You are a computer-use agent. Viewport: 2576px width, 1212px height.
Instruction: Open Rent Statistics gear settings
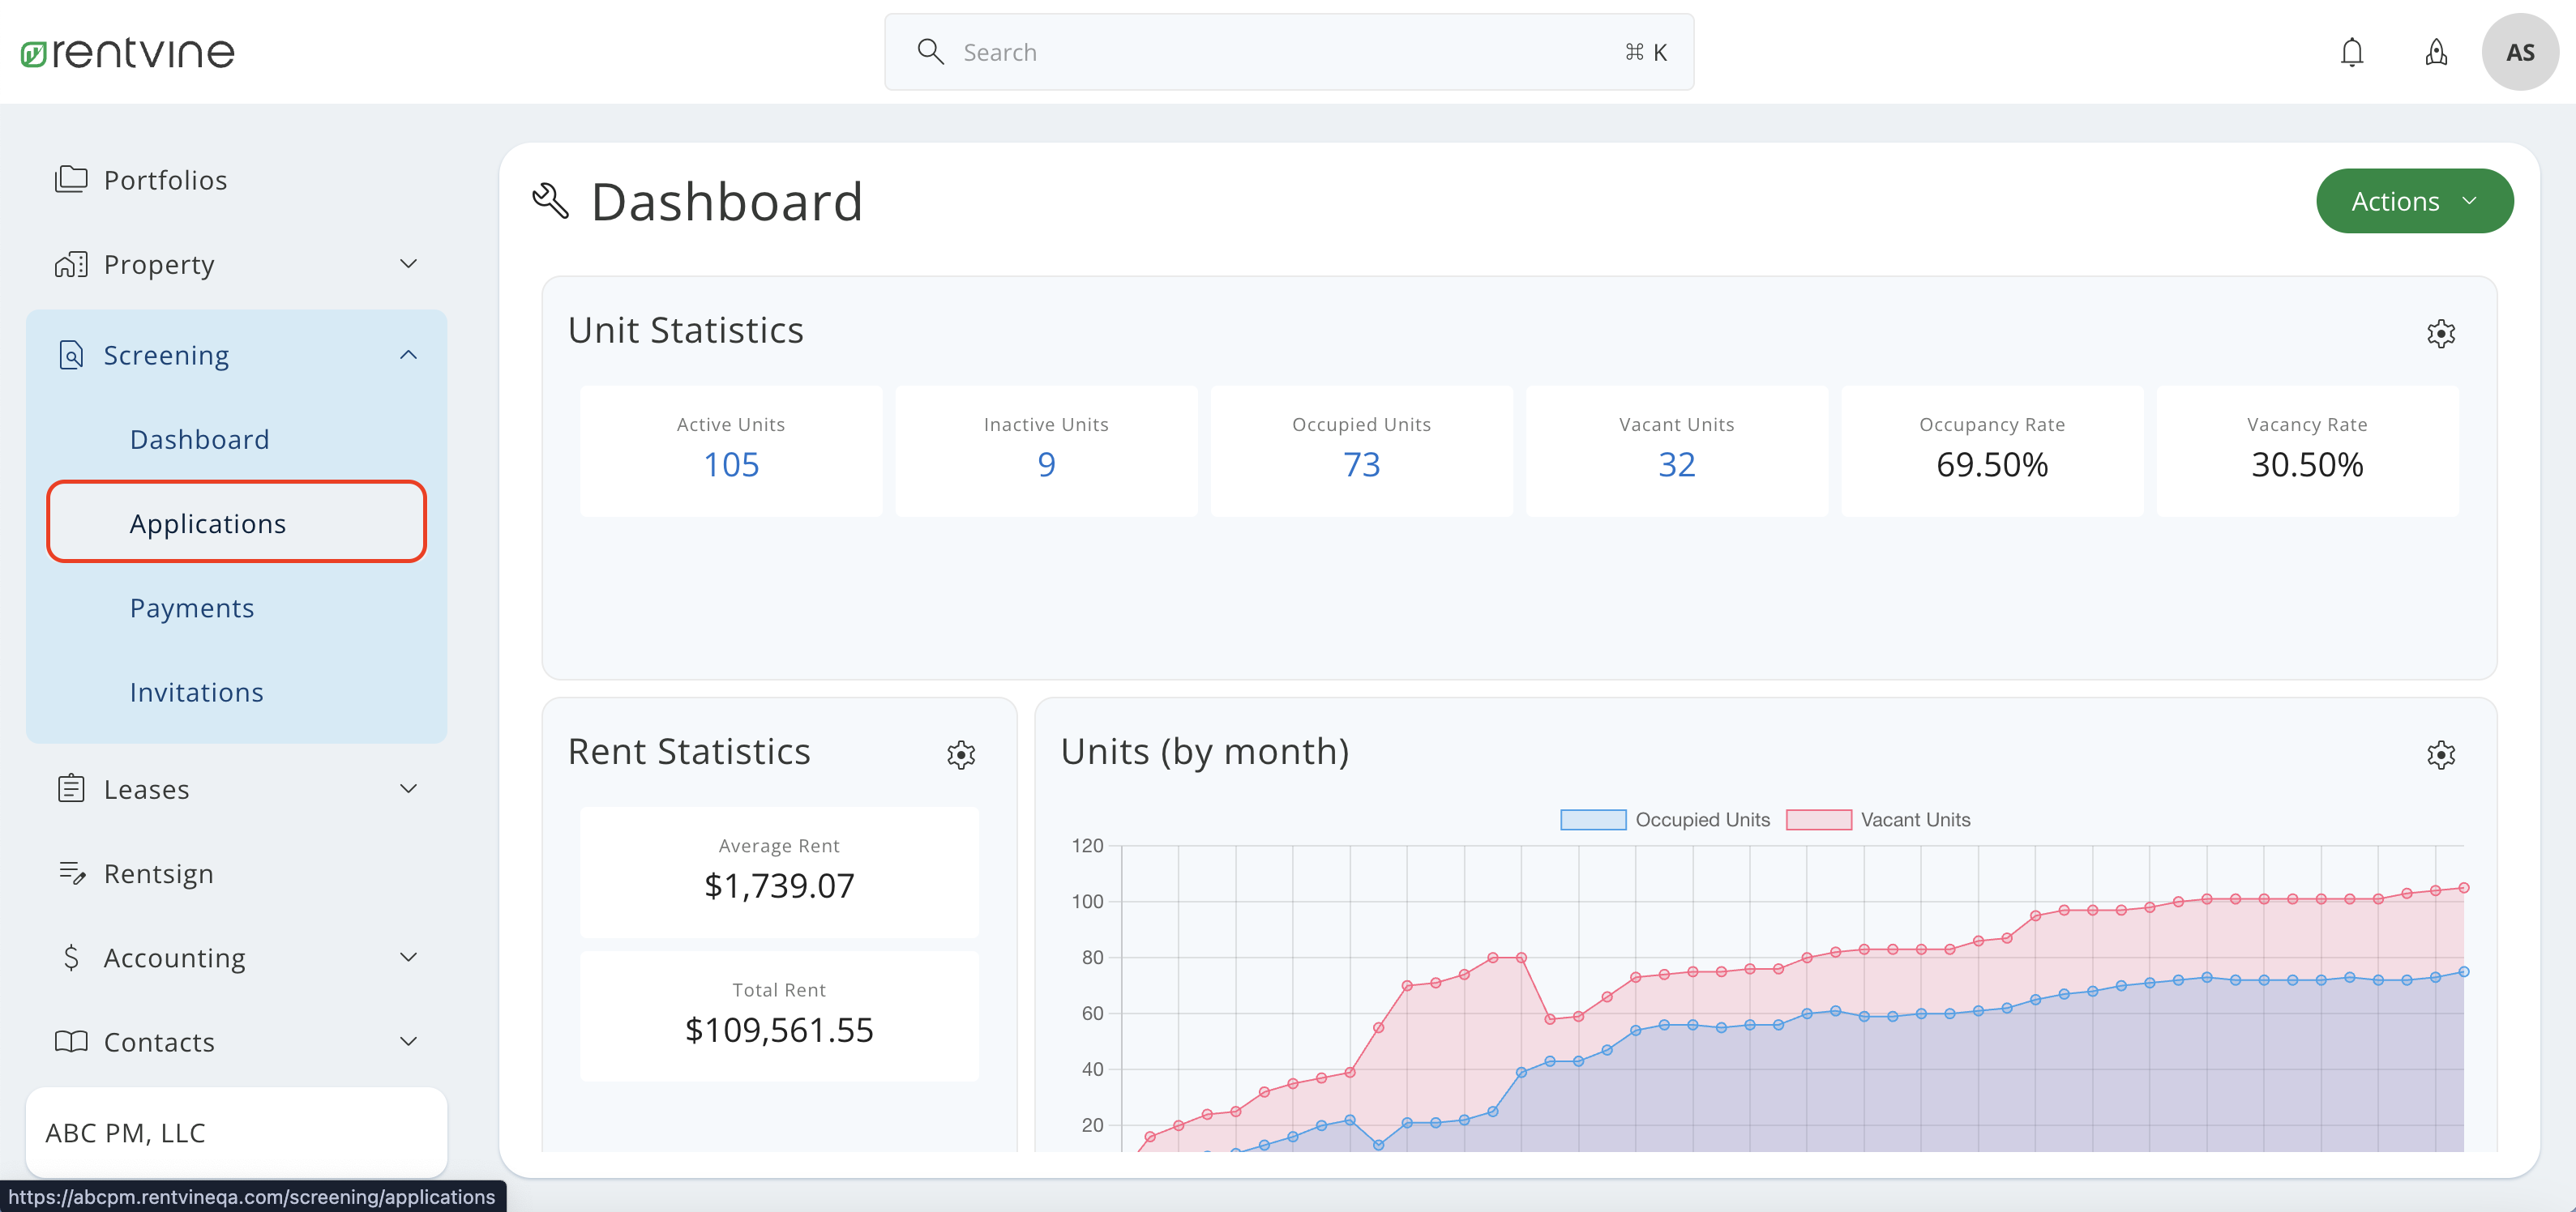pos(960,754)
